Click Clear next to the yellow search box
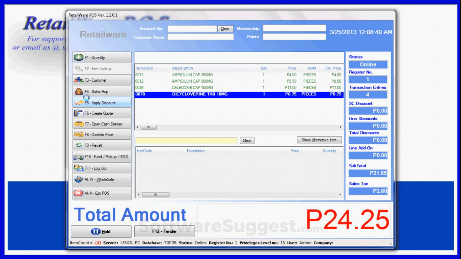461x259 pixels. pos(247,141)
